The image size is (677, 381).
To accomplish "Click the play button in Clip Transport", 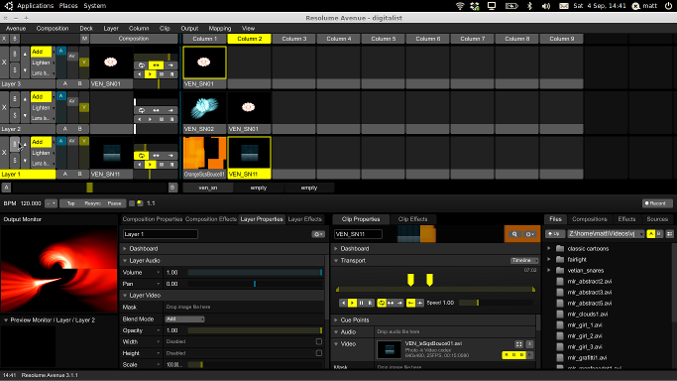I will 352,303.
